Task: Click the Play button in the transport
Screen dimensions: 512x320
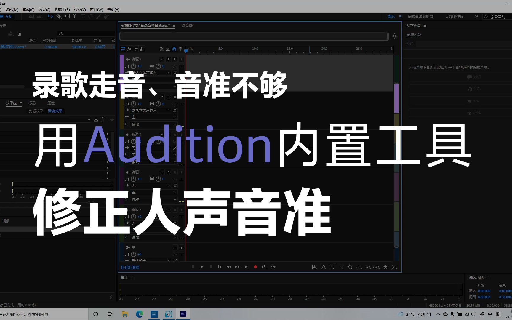Action: click(202, 267)
